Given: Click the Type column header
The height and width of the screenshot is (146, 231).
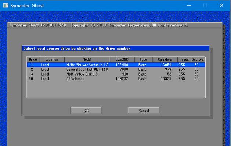Looking at the screenshot, I should 144,59.
